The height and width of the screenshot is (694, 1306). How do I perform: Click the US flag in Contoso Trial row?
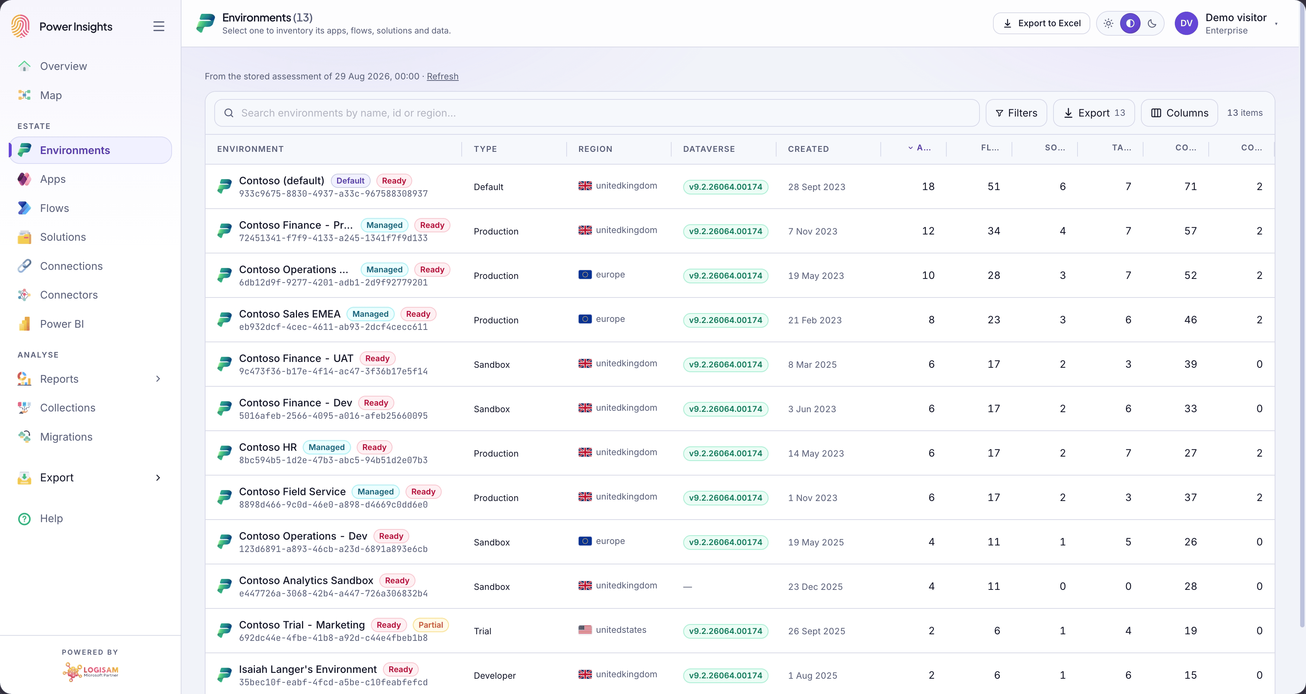pos(585,630)
